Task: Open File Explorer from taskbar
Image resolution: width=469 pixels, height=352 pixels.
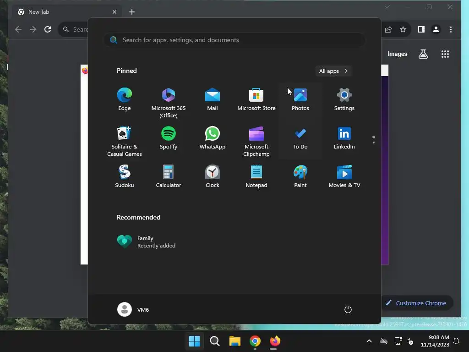Action: point(235,341)
